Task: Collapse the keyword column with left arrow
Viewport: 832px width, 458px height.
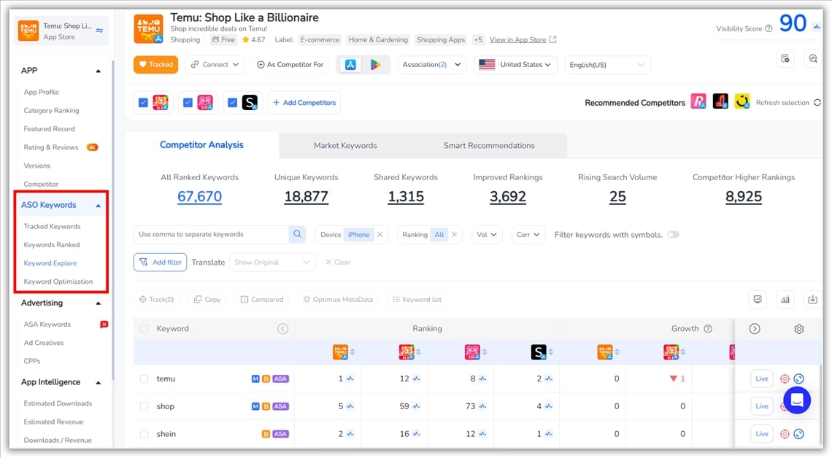Action: 282,329
